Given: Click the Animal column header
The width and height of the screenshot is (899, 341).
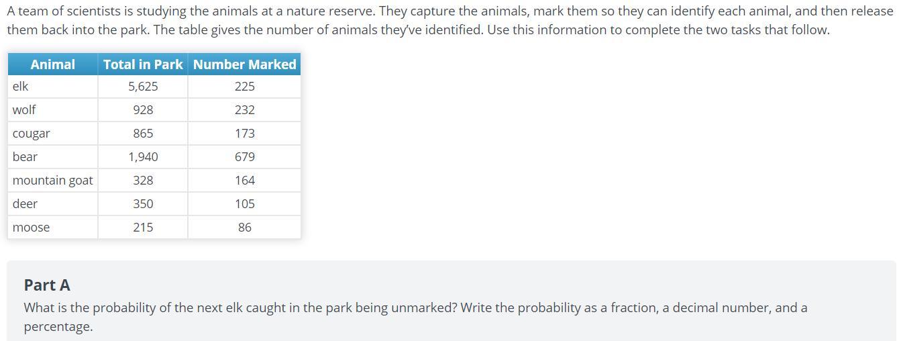Looking at the screenshot, I should tap(52, 64).
